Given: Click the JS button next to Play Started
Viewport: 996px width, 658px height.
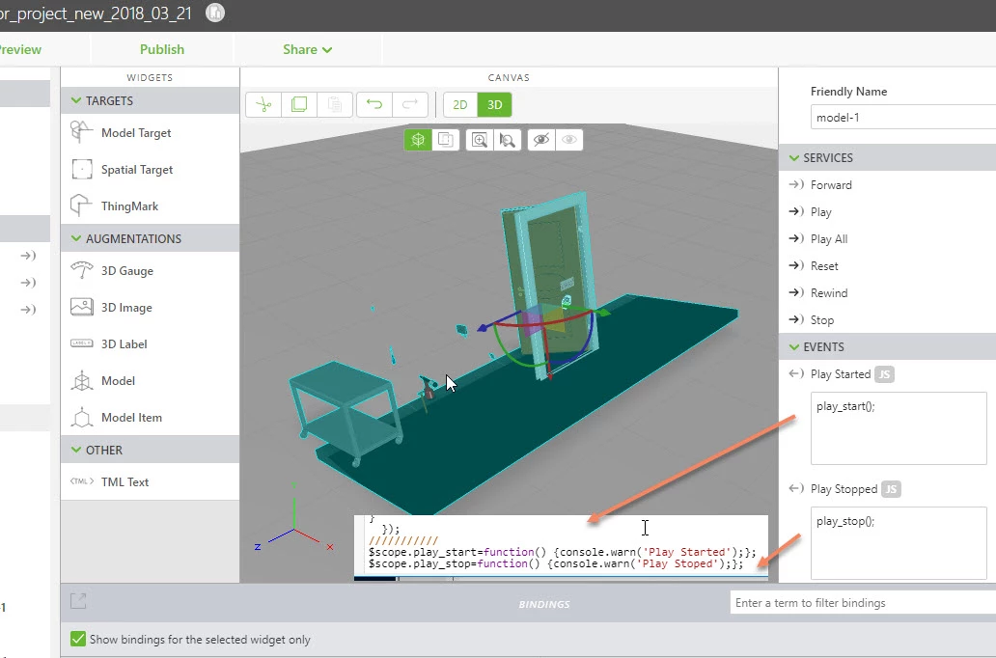Looking at the screenshot, I should click(884, 374).
